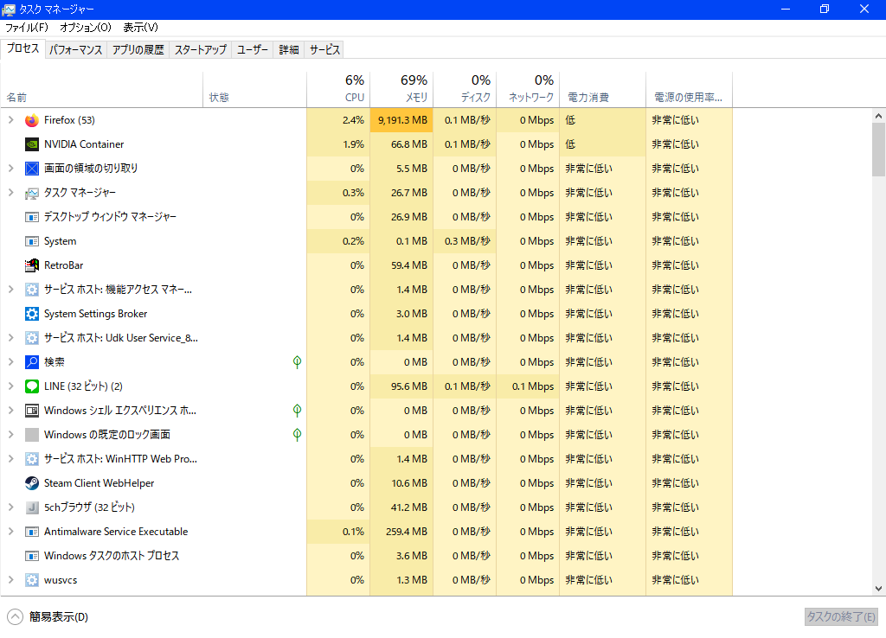886x638 pixels.
Task: Click the 検索 magnifier icon
Action: click(32, 362)
